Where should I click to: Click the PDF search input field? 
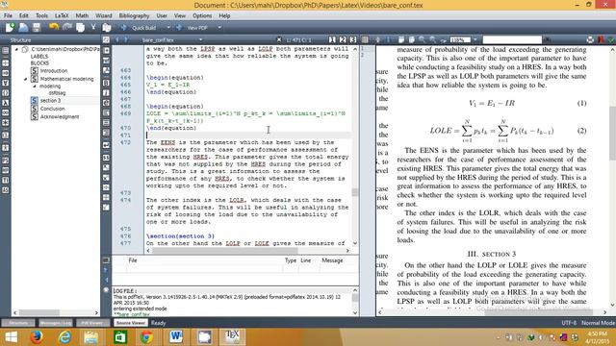512,39
